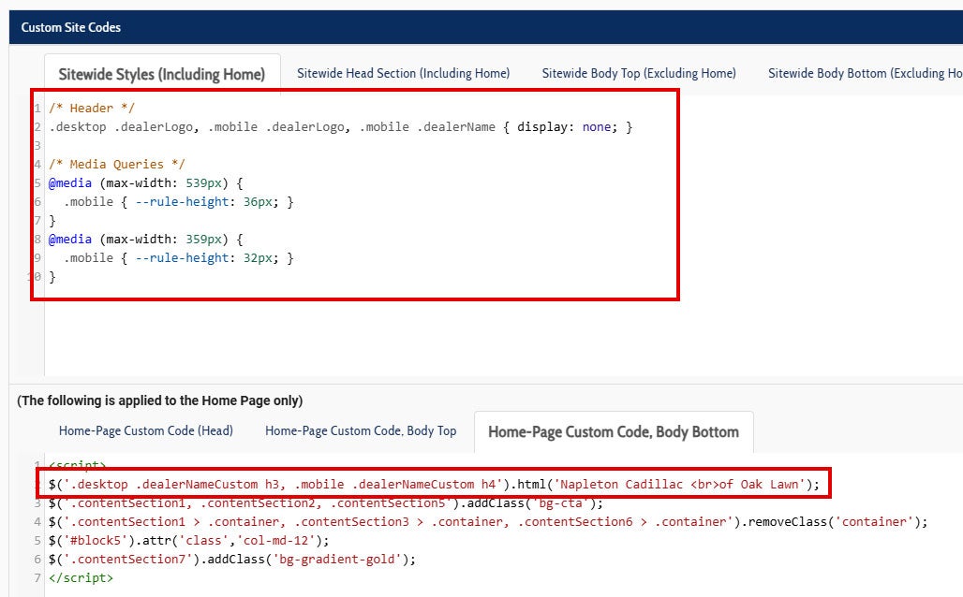Click the closing </script> tag line
The image size is (963, 597).
point(80,577)
